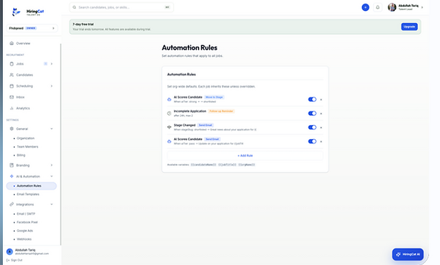Click the blue plus create button
Image resolution: width=440 pixels, height=265 pixels.
point(365,7)
